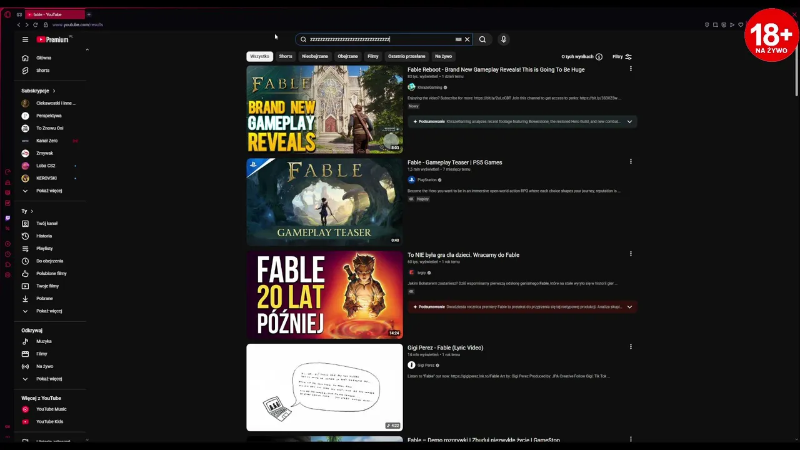Select the Filmy filter chip
800x450 pixels.
(373, 56)
